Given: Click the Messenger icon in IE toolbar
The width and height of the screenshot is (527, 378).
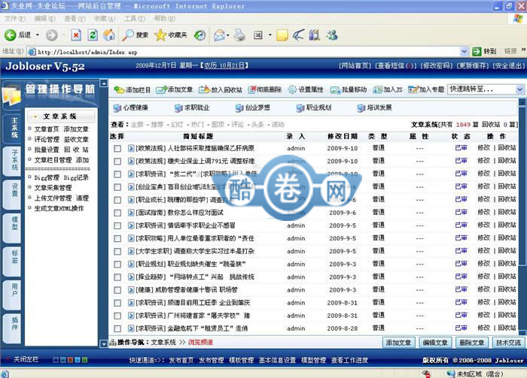Looking at the screenshot, I should coord(332,35).
